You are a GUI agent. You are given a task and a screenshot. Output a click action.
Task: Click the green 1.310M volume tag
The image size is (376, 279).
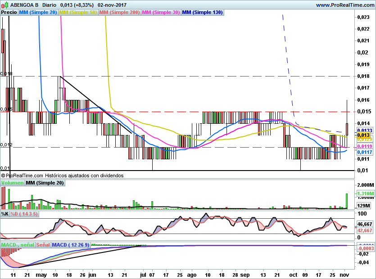point(365,193)
